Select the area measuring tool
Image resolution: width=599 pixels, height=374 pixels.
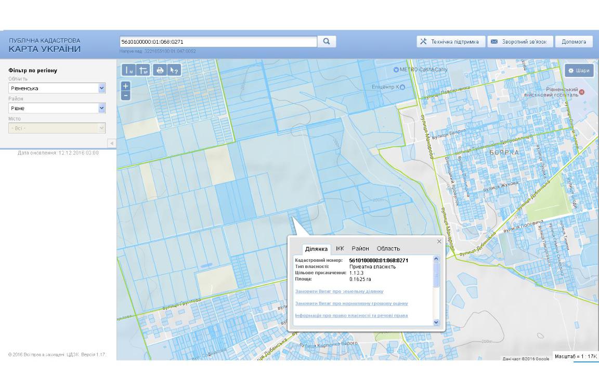[x=144, y=70]
